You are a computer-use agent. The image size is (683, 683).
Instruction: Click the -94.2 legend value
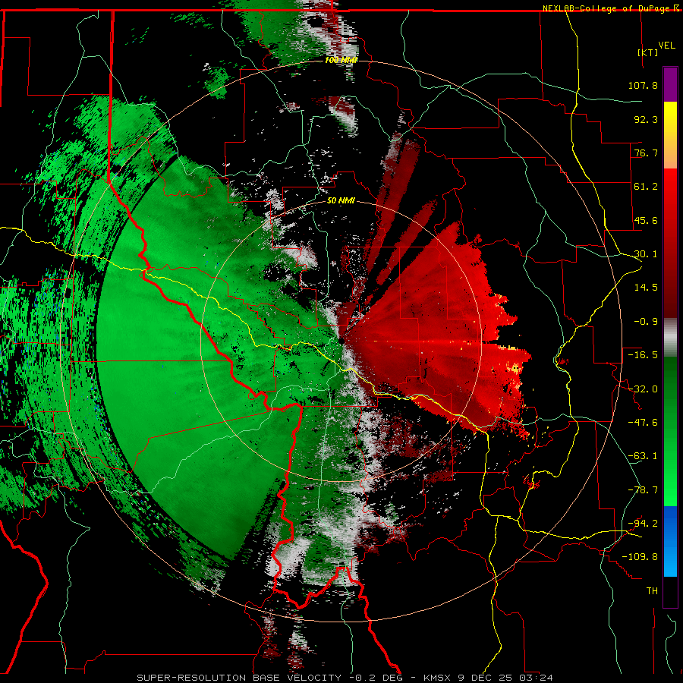(643, 524)
